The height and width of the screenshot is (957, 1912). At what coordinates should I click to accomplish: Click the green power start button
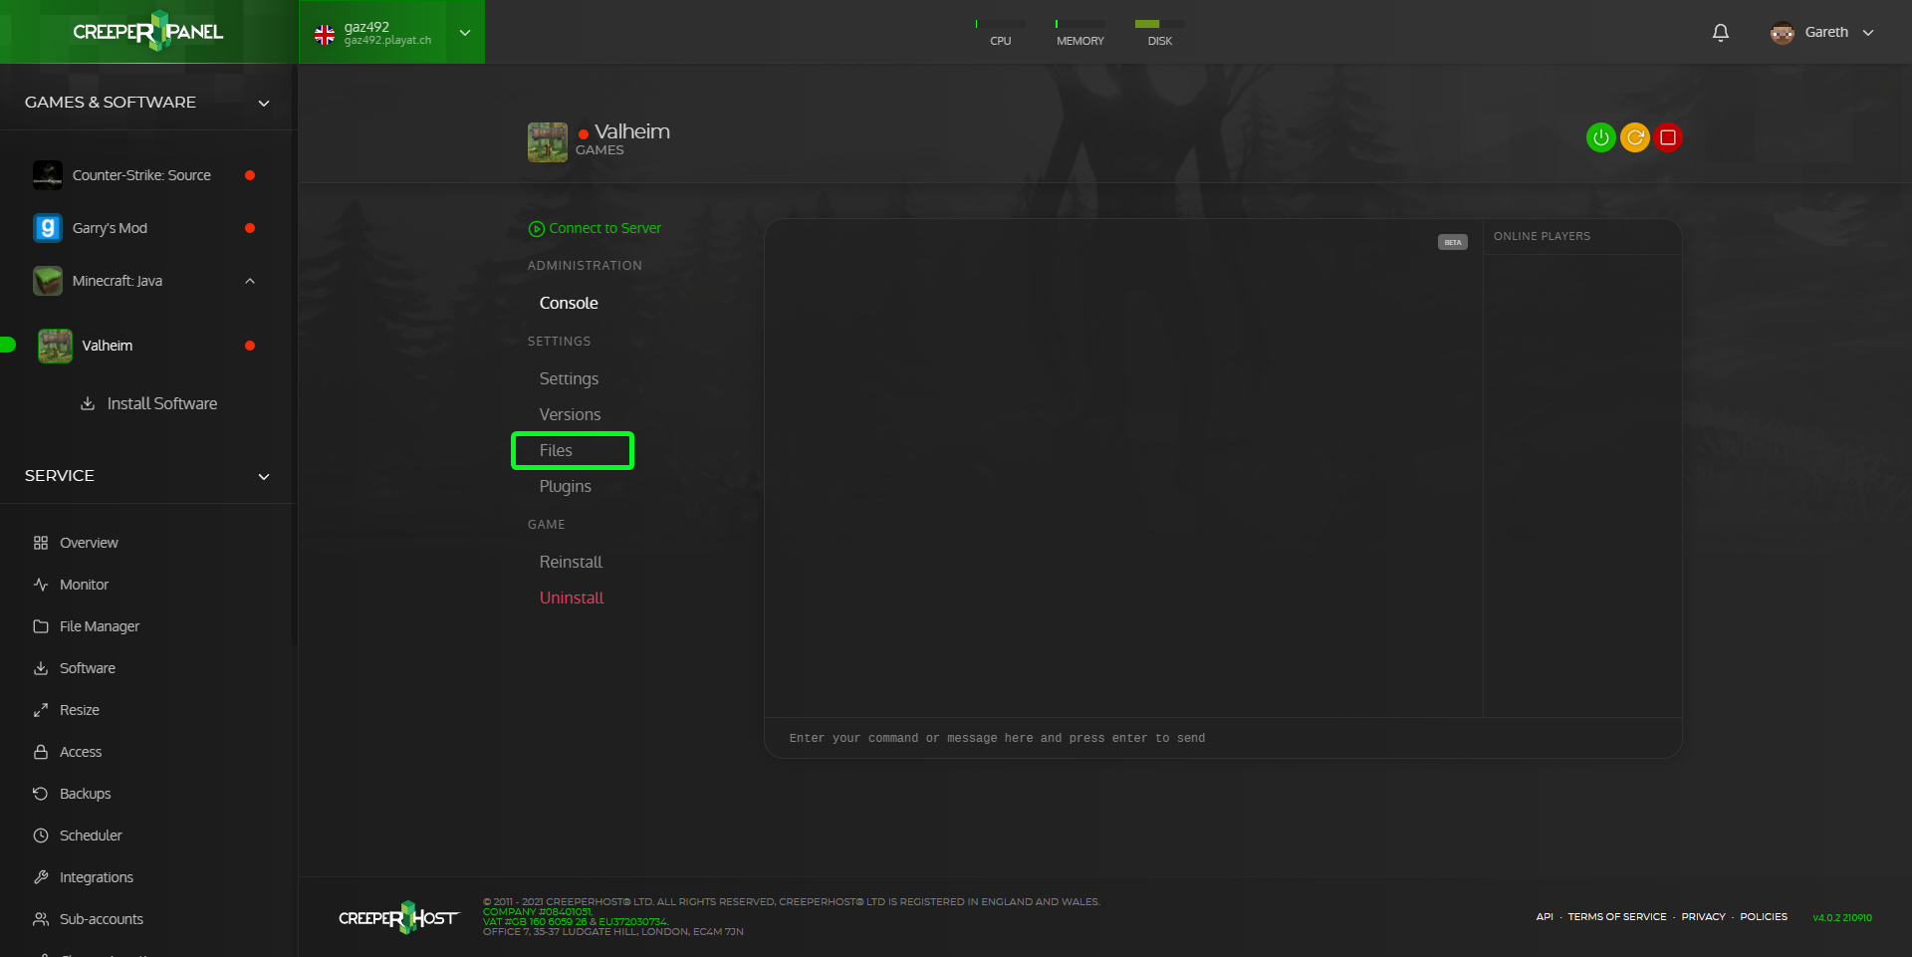pyautogui.click(x=1600, y=137)
